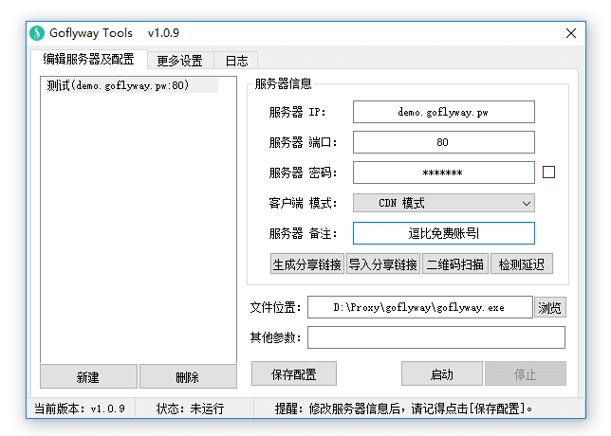Click 新建 to create a server
The width and height of the screenshot is (611, 436).
coord(88,377)
